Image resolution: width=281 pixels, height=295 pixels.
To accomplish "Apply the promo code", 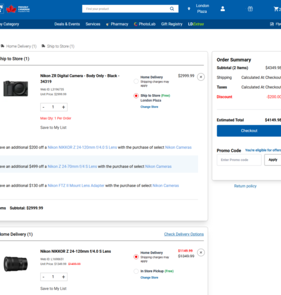I will (273, 160).
